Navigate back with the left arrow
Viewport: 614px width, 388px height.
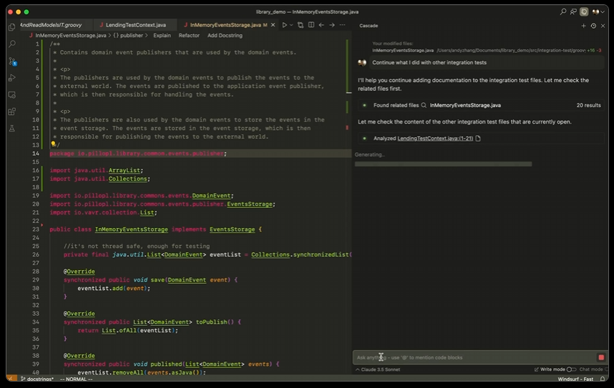click(x=321, y=24)
